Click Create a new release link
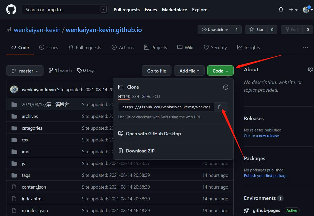Image resolution: width=314 pixels, height=216 pixels. [261, 136]
